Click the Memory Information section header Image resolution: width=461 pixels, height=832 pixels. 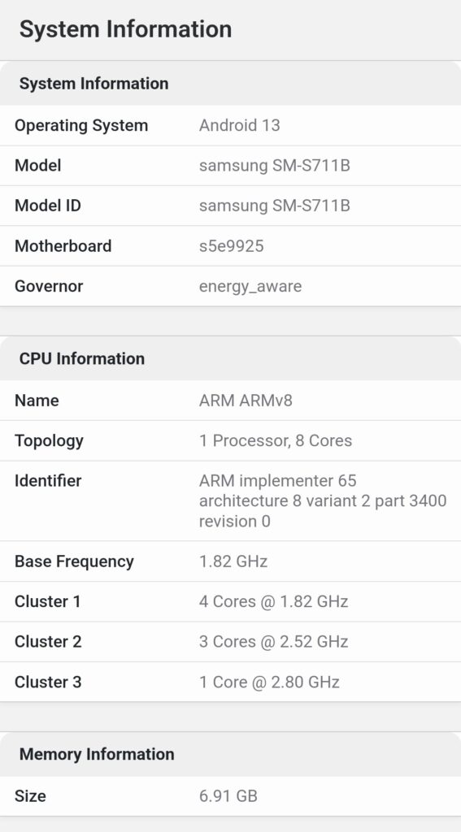(97, 755)
